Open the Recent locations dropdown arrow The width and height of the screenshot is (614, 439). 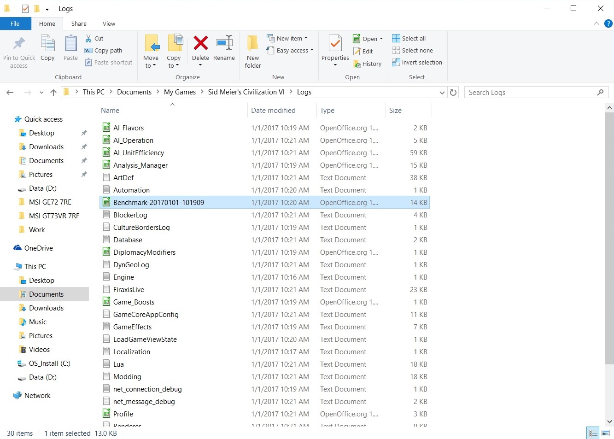[41, 93]
